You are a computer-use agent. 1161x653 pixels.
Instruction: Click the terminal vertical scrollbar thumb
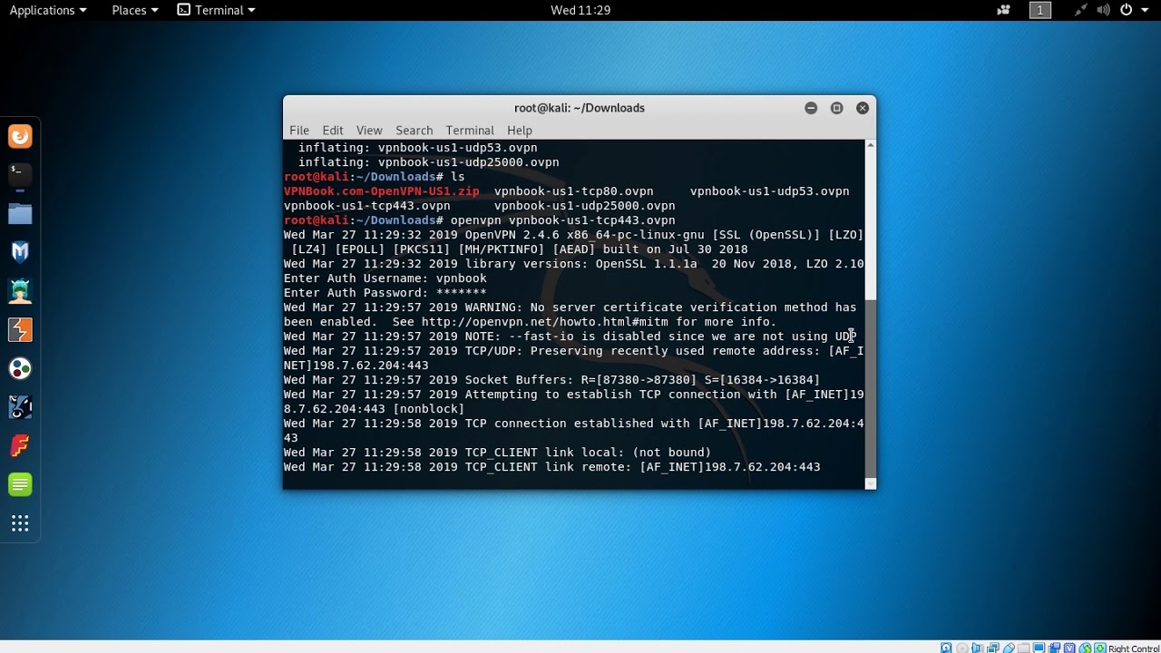click(871, 390)
